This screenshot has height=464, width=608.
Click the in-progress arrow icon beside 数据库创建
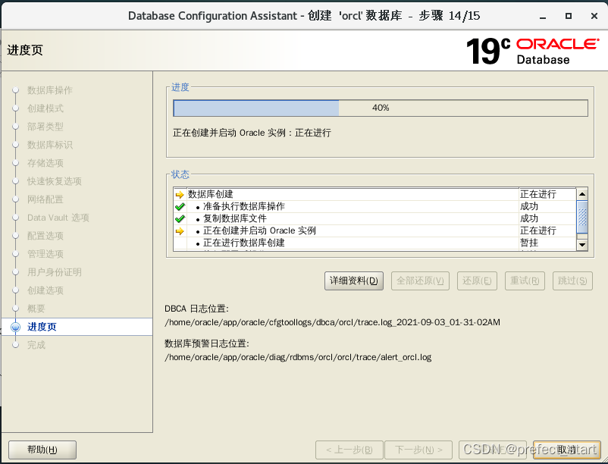pyautogui.click(x=180, y=194)
